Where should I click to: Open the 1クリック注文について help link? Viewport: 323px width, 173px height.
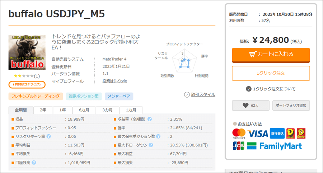(274, 89)
